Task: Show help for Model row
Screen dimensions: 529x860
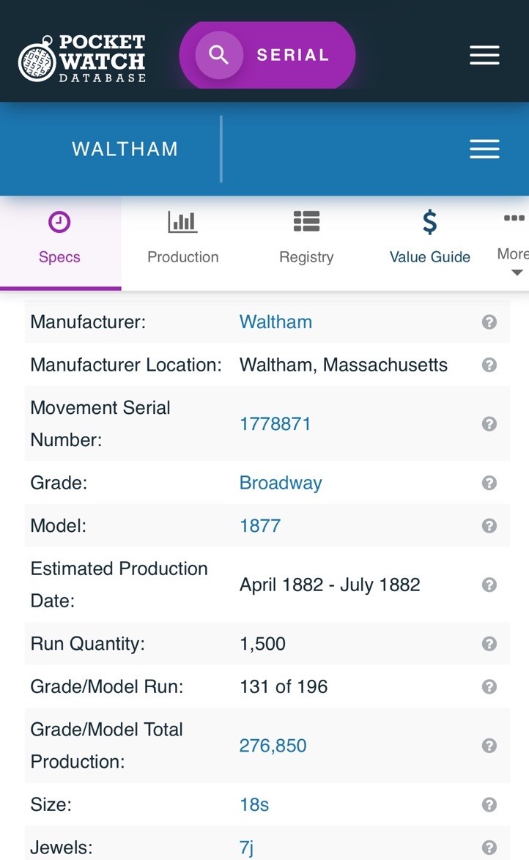Action: (489, 526)
